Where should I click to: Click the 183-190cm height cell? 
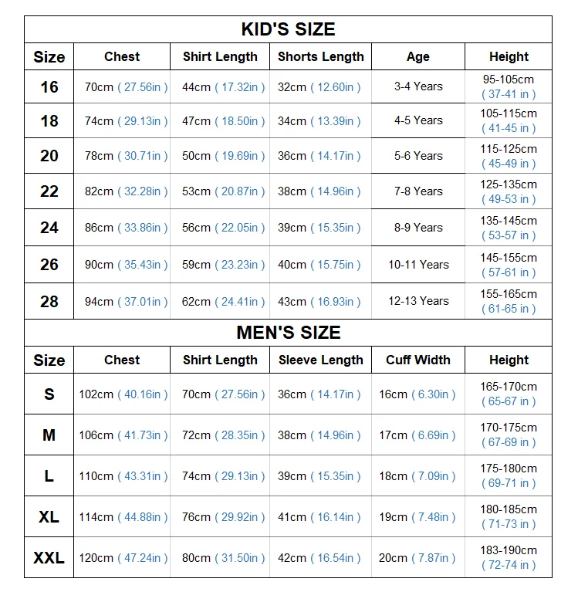(509, 557)
